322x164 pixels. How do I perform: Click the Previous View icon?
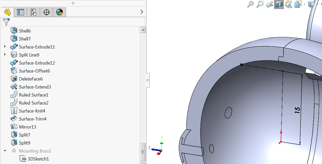coord(269,4)
